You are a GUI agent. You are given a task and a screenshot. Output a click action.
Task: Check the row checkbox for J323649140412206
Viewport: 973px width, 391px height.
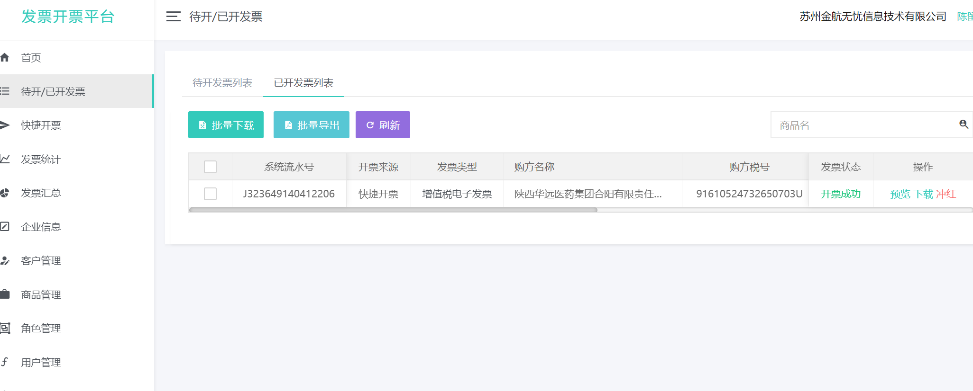tap(210, 194)
